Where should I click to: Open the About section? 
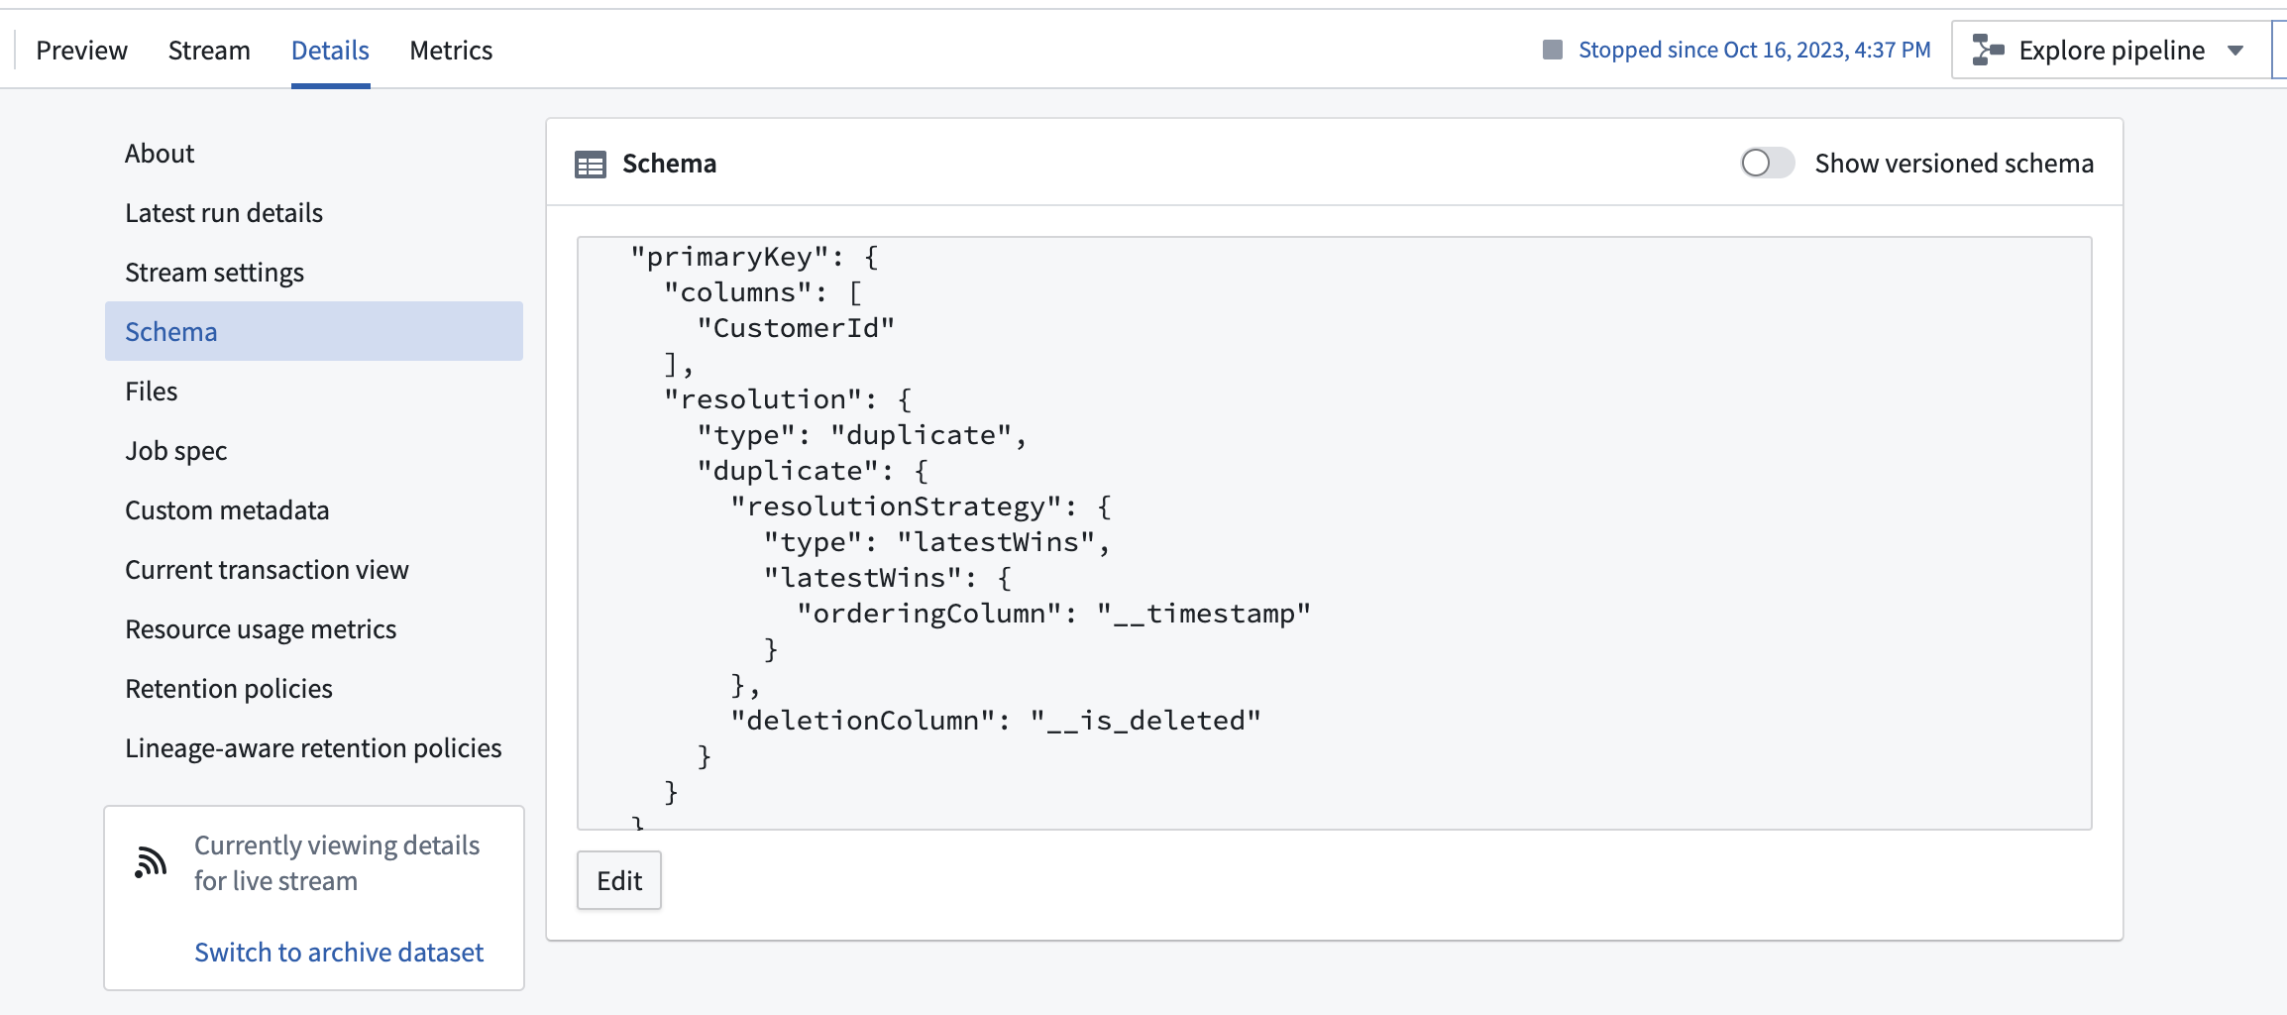pos(160,153)
